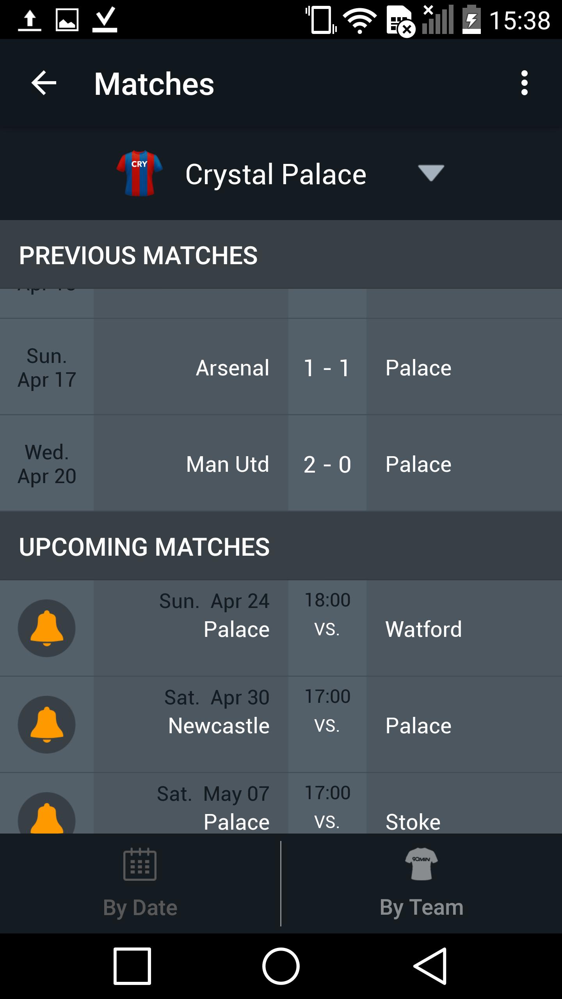Toggle the alert bell for Palace vs Watford
Screen dimensions: 562x999
47,628
